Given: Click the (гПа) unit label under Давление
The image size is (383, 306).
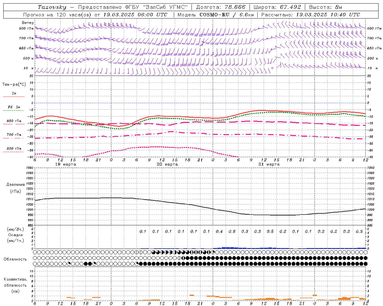Looking at the screenshot, I should click(x=16, y=191).
